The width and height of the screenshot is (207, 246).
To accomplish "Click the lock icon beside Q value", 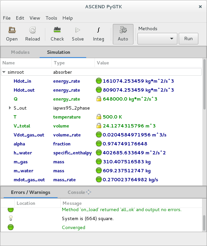I will click(x=99, y=99).
